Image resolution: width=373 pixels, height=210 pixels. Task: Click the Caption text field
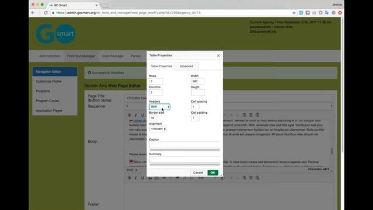pyautogui.click(x=185, y=145)
